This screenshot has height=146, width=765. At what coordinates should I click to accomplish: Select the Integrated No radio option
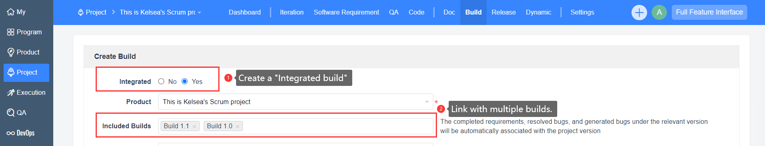pyautogui.click(x=161, y=81)
